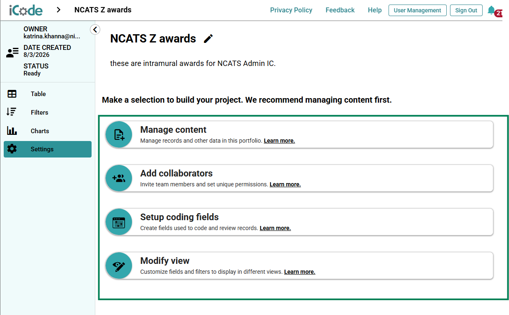Image resolution: width=509 pixels, height=315 pixels.
Task: Open the Table view in sidebar
Action: point(47,94)
